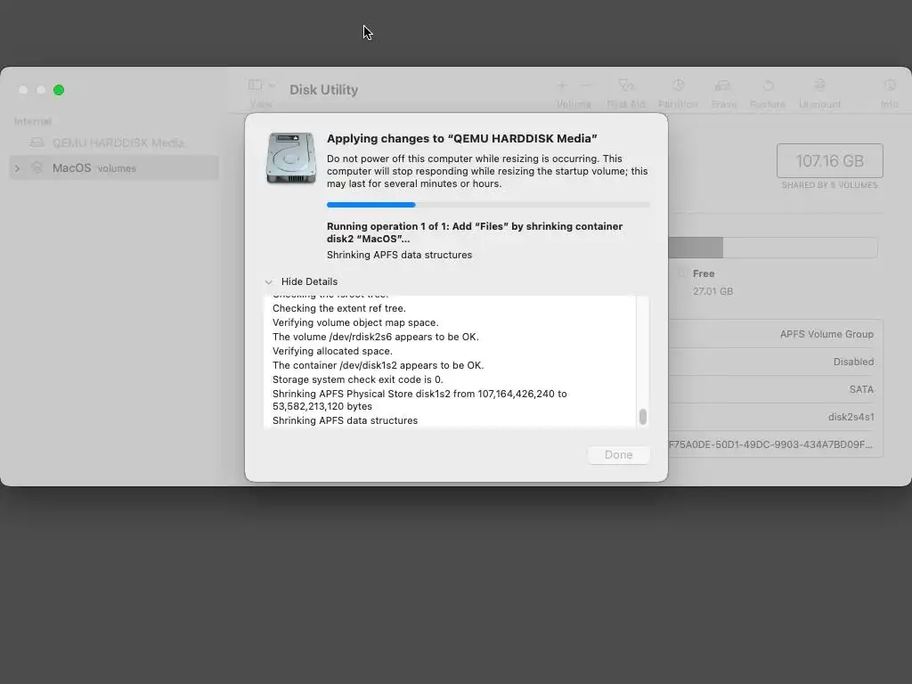
Task: Run First Aid from the toolbar
Action: click(626, 85)
